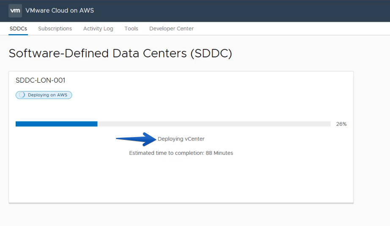Select the 26% progress value
This screenshot has width=390, height=226.
pos(341,124)
